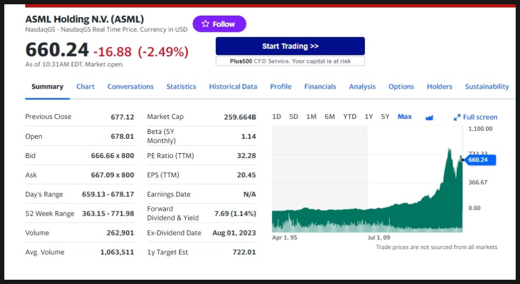Click the PE Ratio (TTM) value 32.28
The width and height of the screenshot is (520, 284).
pyautogui.click(x=246, y=156)
